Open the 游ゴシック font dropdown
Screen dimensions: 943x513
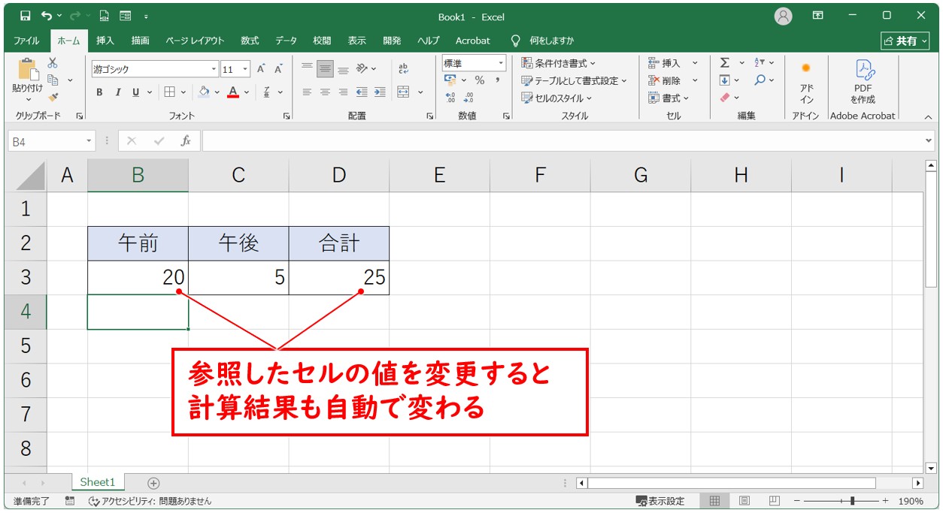point(215,68)
